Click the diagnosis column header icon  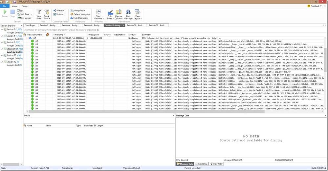[47, 35]
